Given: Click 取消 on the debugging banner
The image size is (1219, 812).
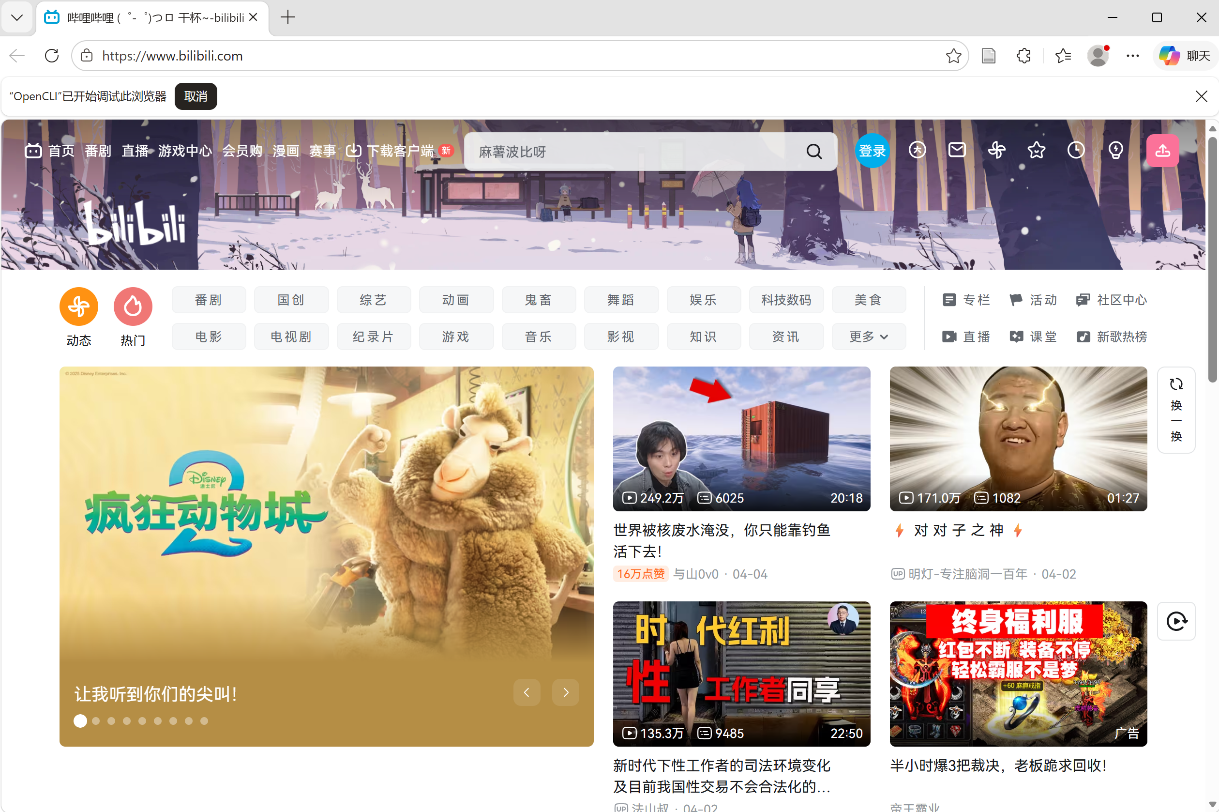Looking at the screenshot, I should point(196,96).
